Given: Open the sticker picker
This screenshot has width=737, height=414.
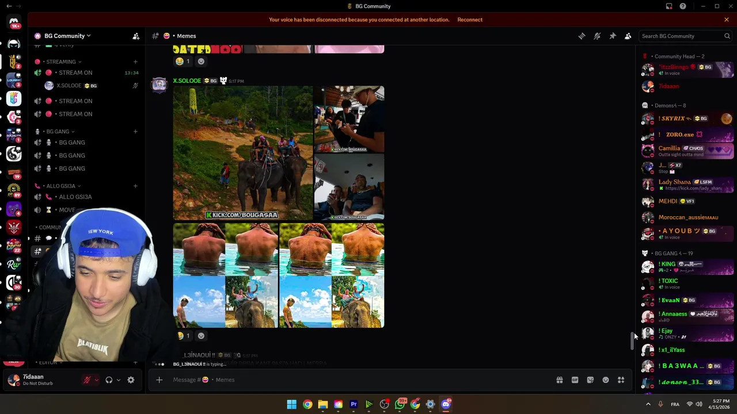Looking at the screenshot, I should tap(590, 379).
